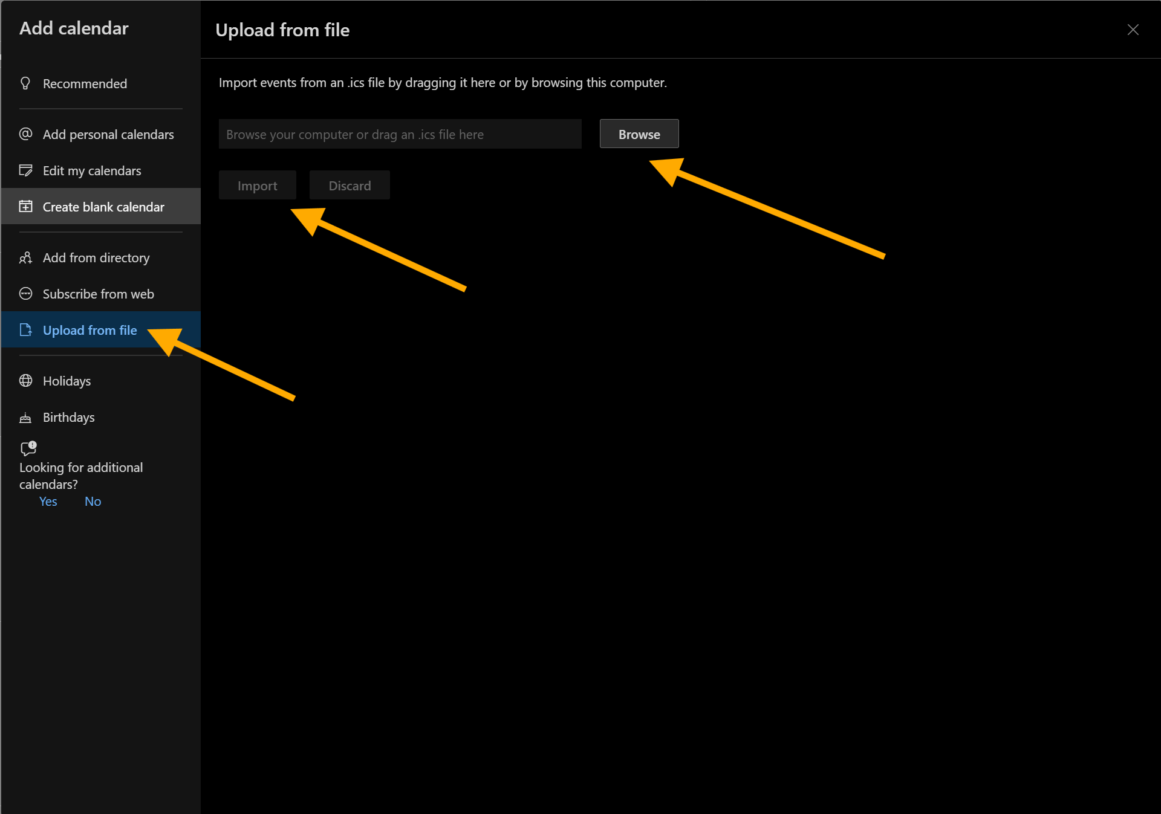Click the Upload from file document icon
The width and height of the screenshot is (1161, 814).
pyautogui.click(x=25, y=330)
